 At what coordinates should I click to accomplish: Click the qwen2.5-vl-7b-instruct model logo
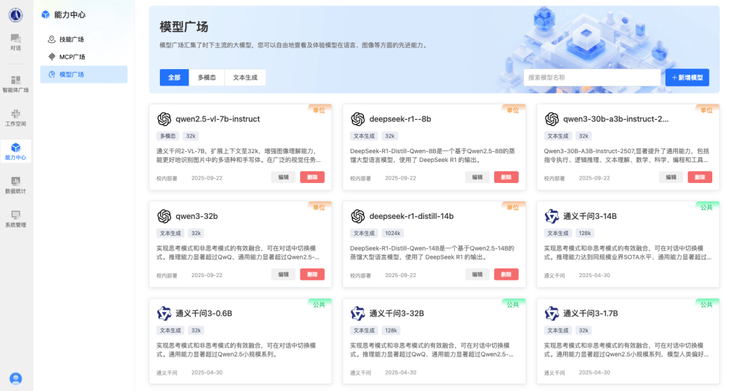click(x=164, y=119)
